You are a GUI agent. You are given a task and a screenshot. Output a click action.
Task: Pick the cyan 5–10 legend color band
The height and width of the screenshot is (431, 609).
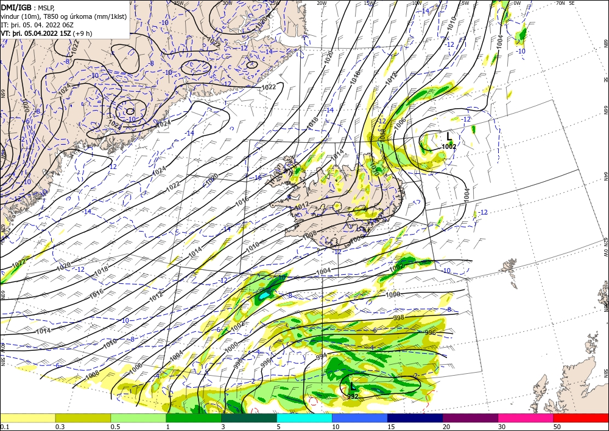pyautogui.click(x=304, y=418)
